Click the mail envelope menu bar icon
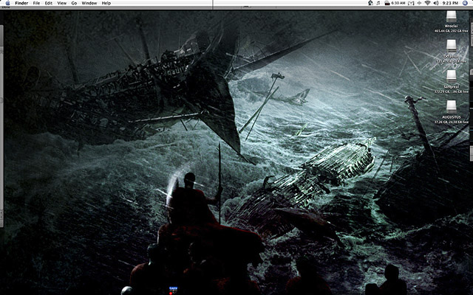This screenshot has width=473, height=295. point(411,3)
